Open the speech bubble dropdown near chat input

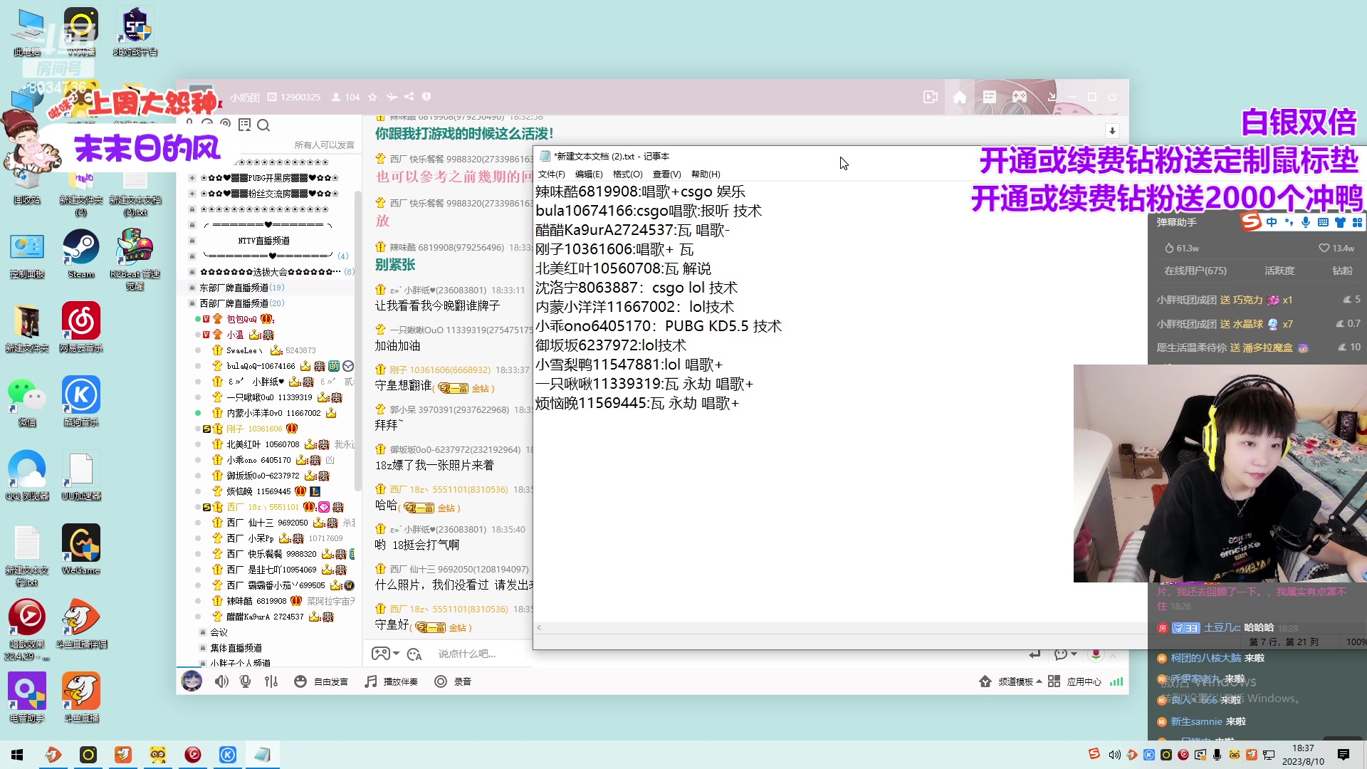[1065, 654]
